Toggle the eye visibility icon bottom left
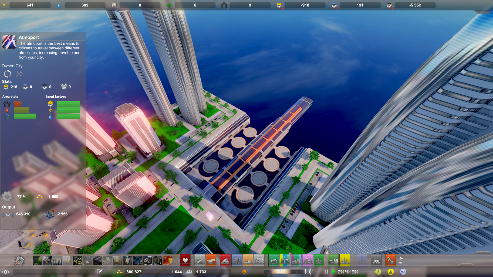The image size is (493, 277). click(x=6, y=272)
